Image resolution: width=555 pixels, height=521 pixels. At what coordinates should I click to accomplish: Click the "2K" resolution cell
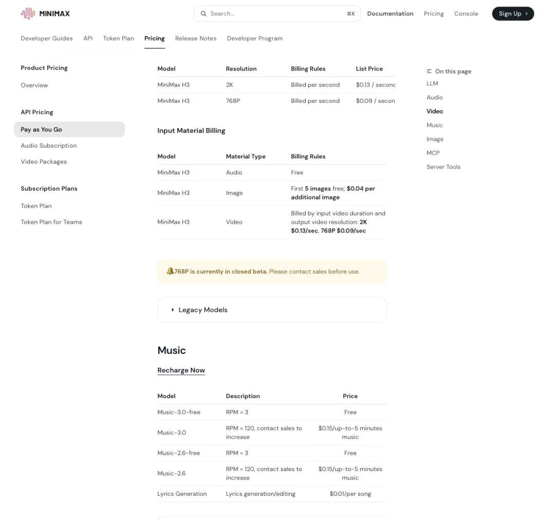(x=229, y=85)
